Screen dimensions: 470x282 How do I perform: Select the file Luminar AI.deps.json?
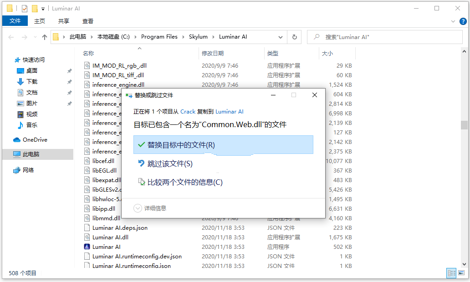[120, 228]
